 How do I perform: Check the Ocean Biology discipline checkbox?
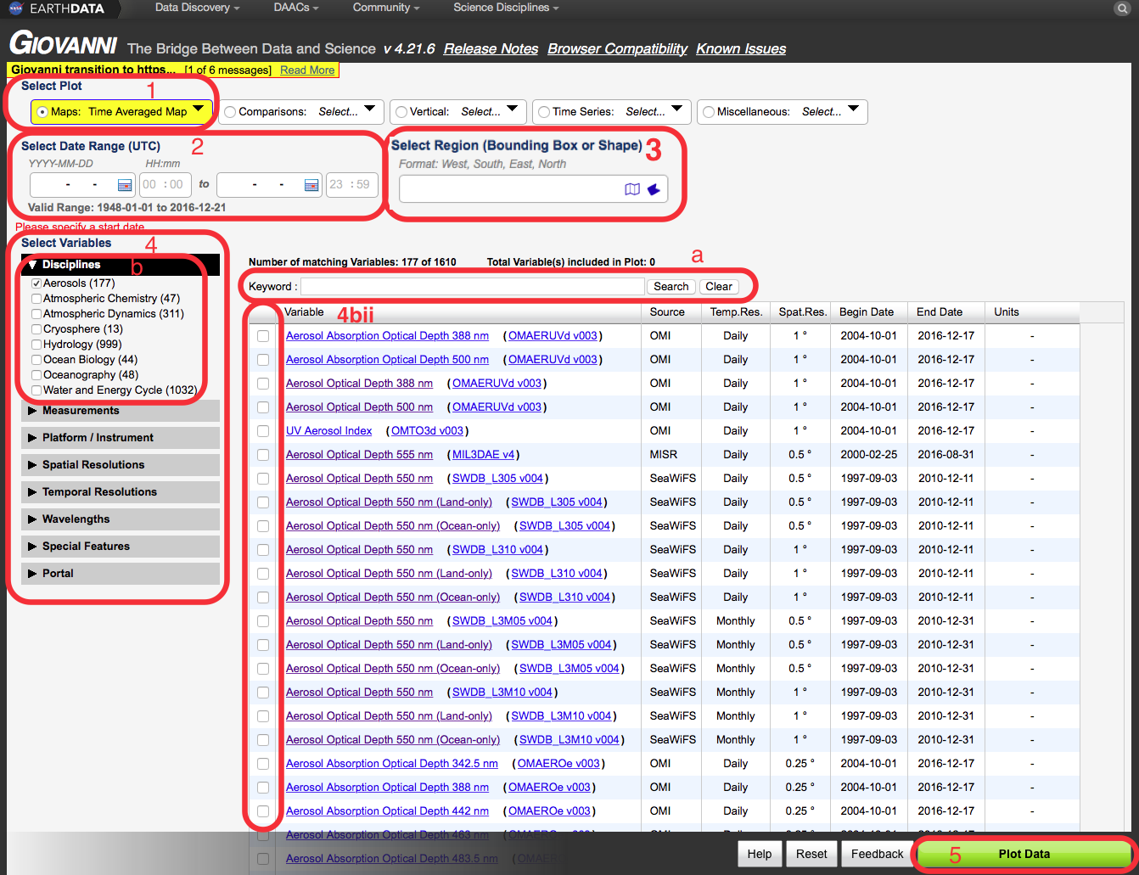tap(36, 360)
